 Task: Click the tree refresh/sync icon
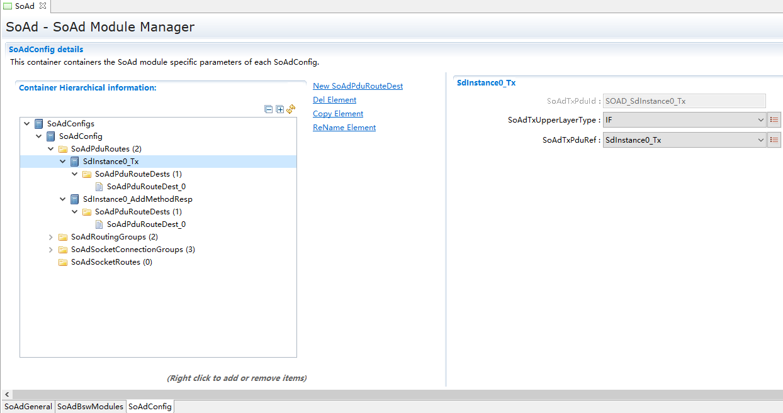[291, 109]
